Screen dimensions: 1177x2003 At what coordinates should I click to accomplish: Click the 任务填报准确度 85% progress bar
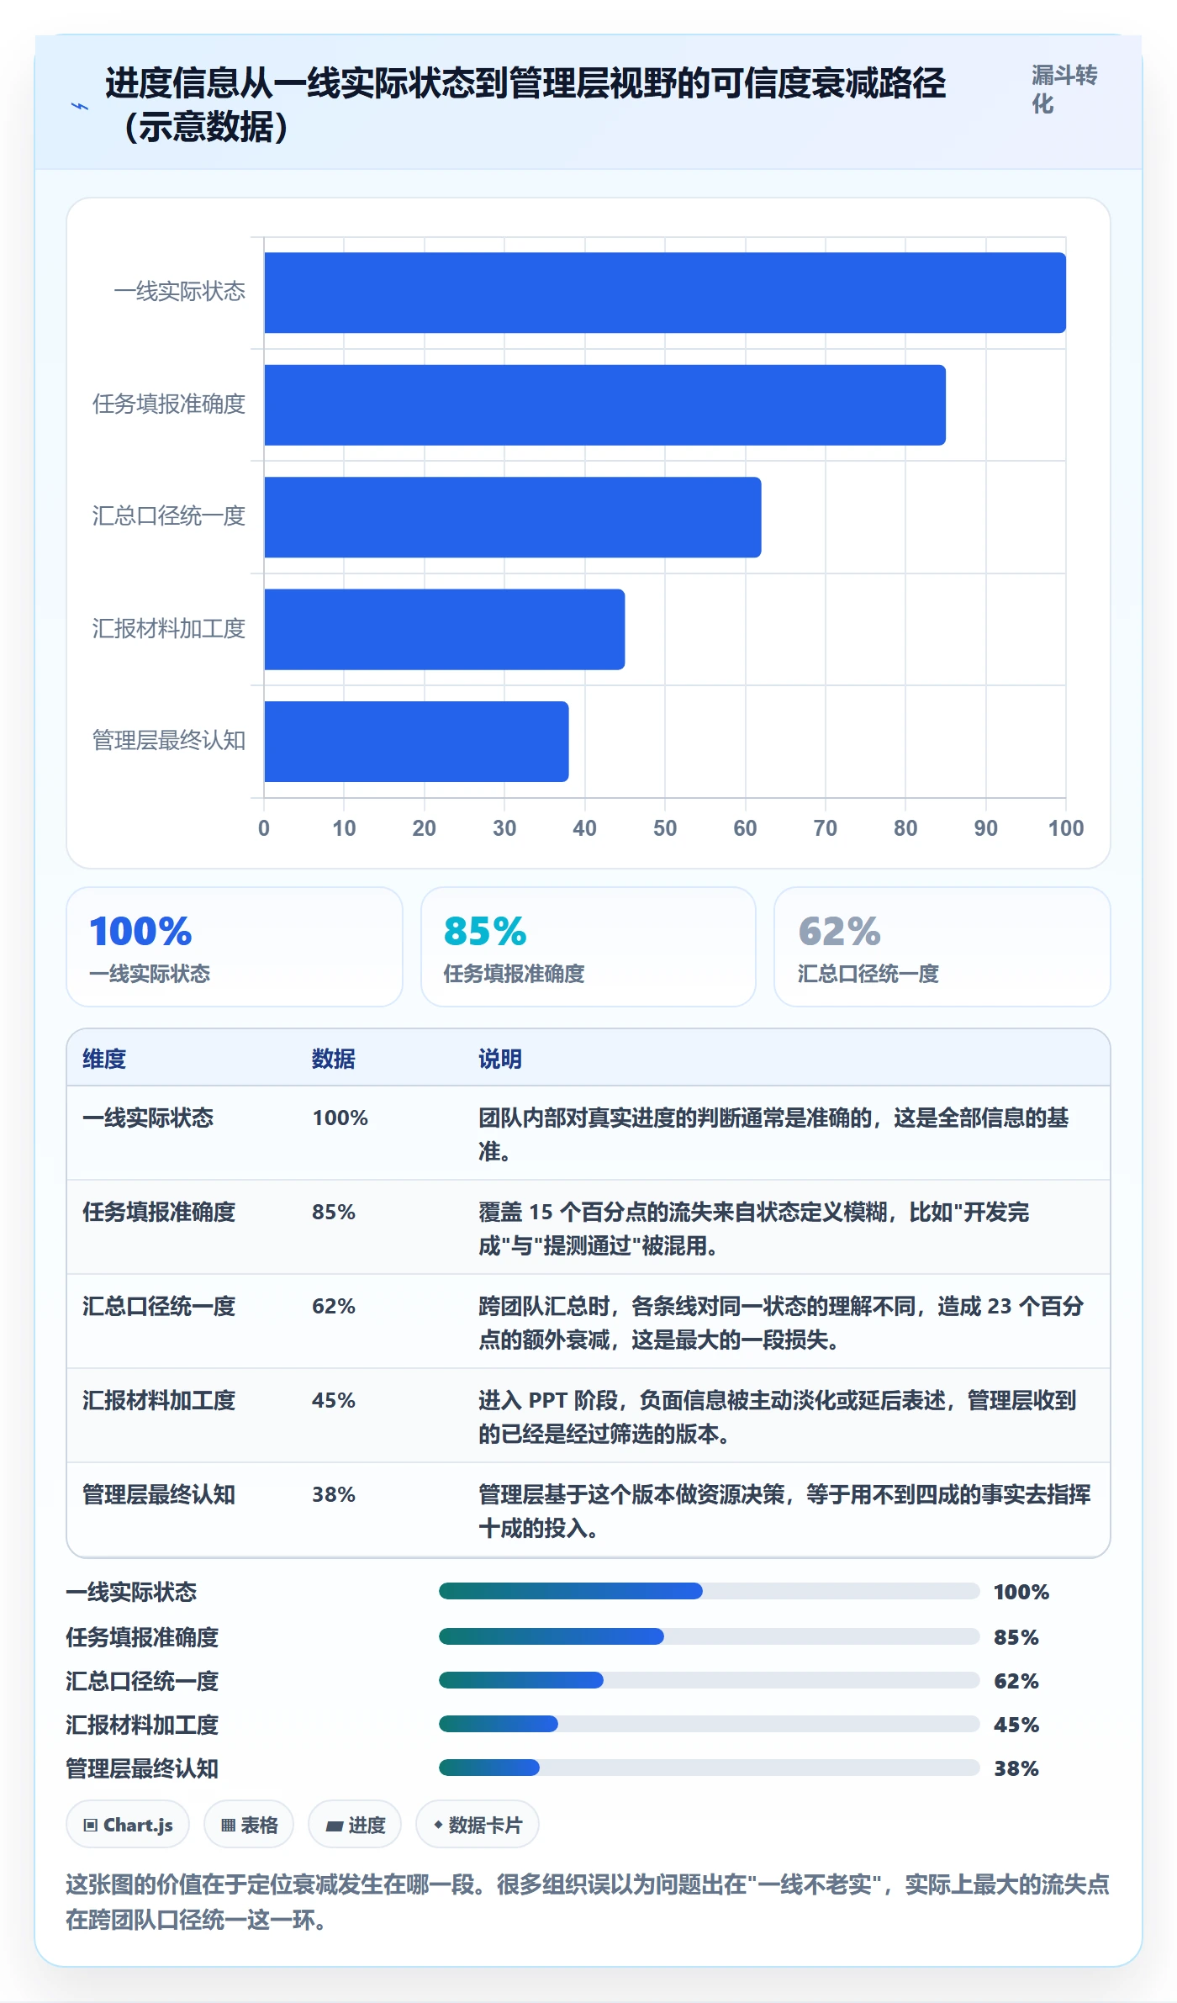tap(710, 1636)
